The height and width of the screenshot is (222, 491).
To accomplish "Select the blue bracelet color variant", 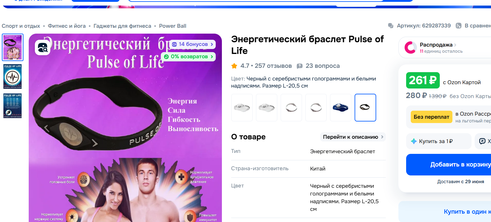I will tap(341, 108).
